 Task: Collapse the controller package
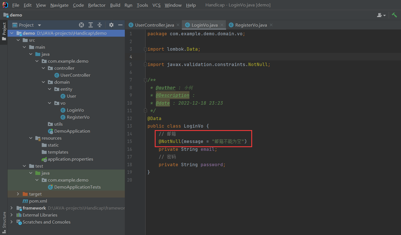(x=43, y=68)
